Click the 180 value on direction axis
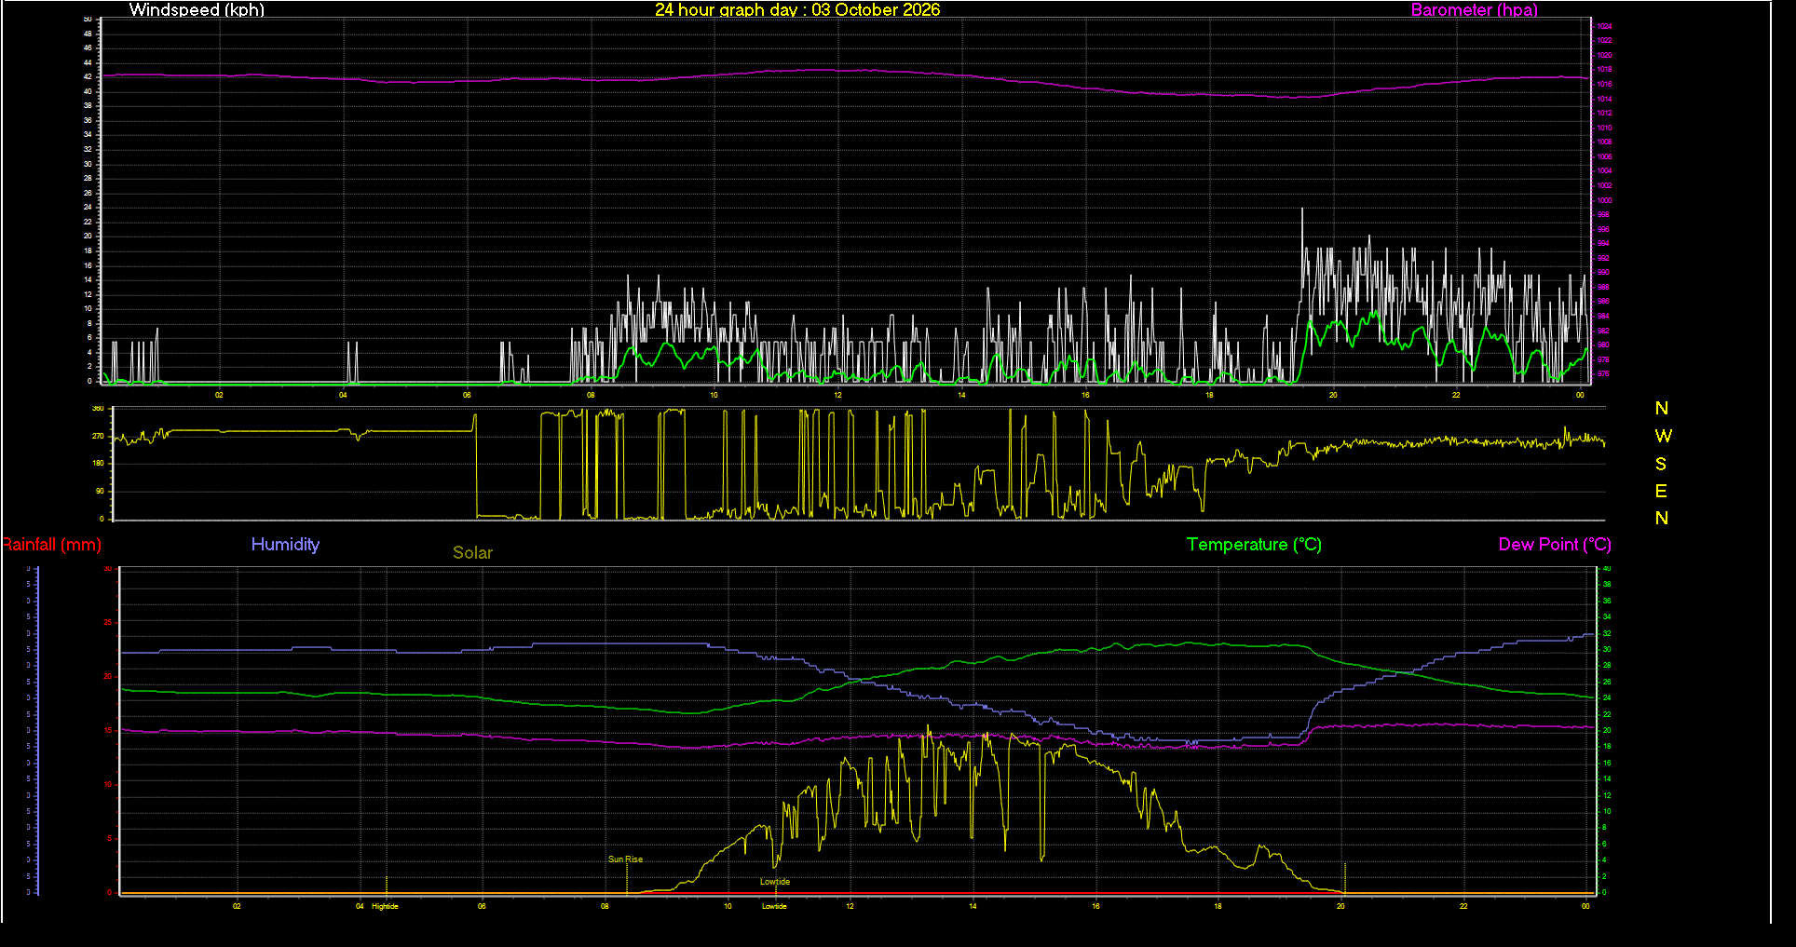The height and width of the screenshot is (947, 1796). [98, 463]
